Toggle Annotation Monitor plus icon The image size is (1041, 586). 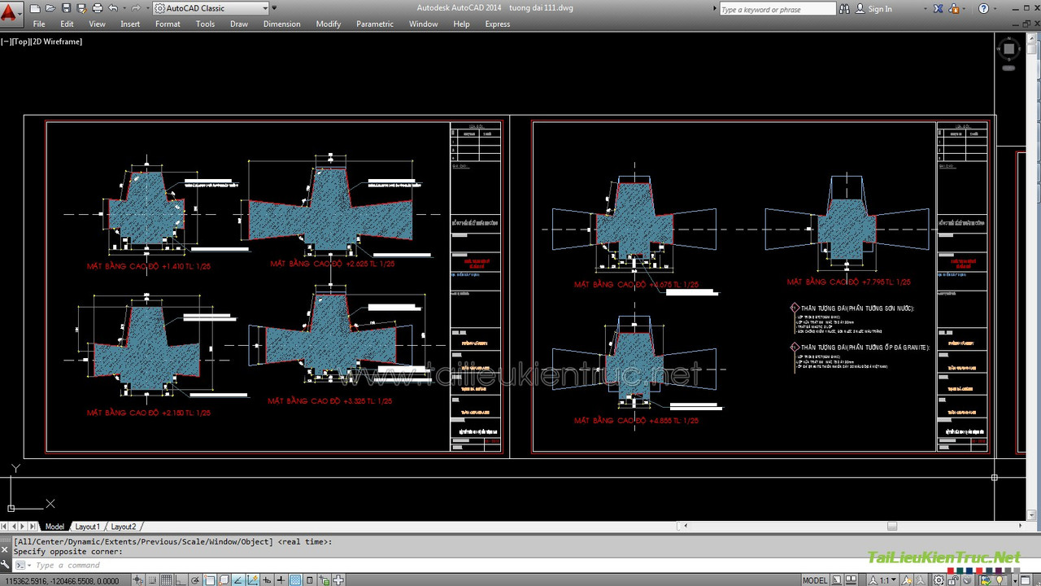pos(338,579)
